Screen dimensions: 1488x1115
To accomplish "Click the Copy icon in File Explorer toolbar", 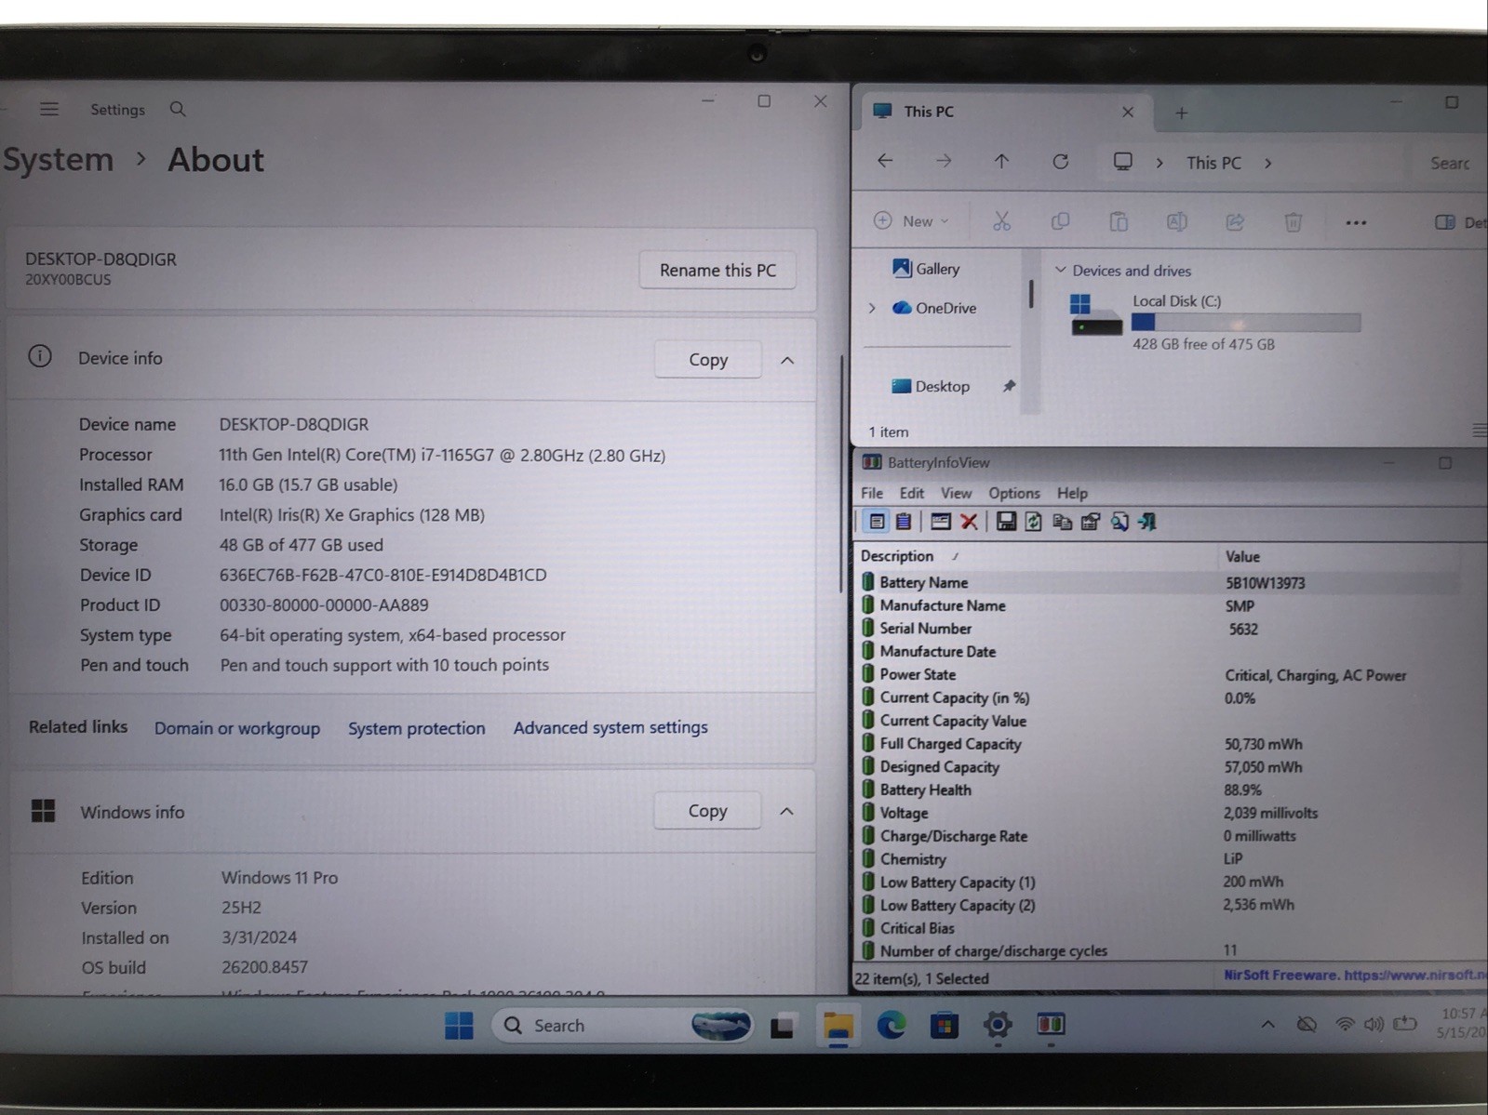I will 1060,221.
